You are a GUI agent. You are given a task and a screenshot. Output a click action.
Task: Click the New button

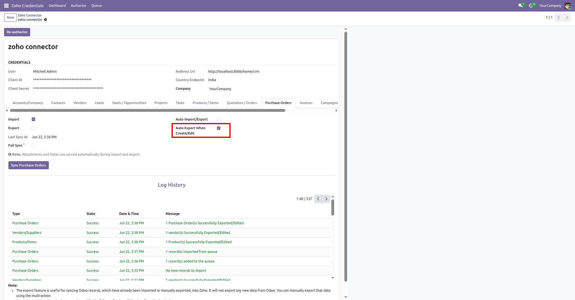[10, 17]
